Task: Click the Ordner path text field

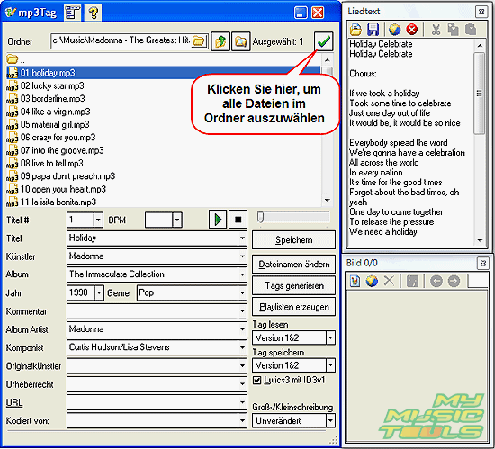Action: pos(121,40)
